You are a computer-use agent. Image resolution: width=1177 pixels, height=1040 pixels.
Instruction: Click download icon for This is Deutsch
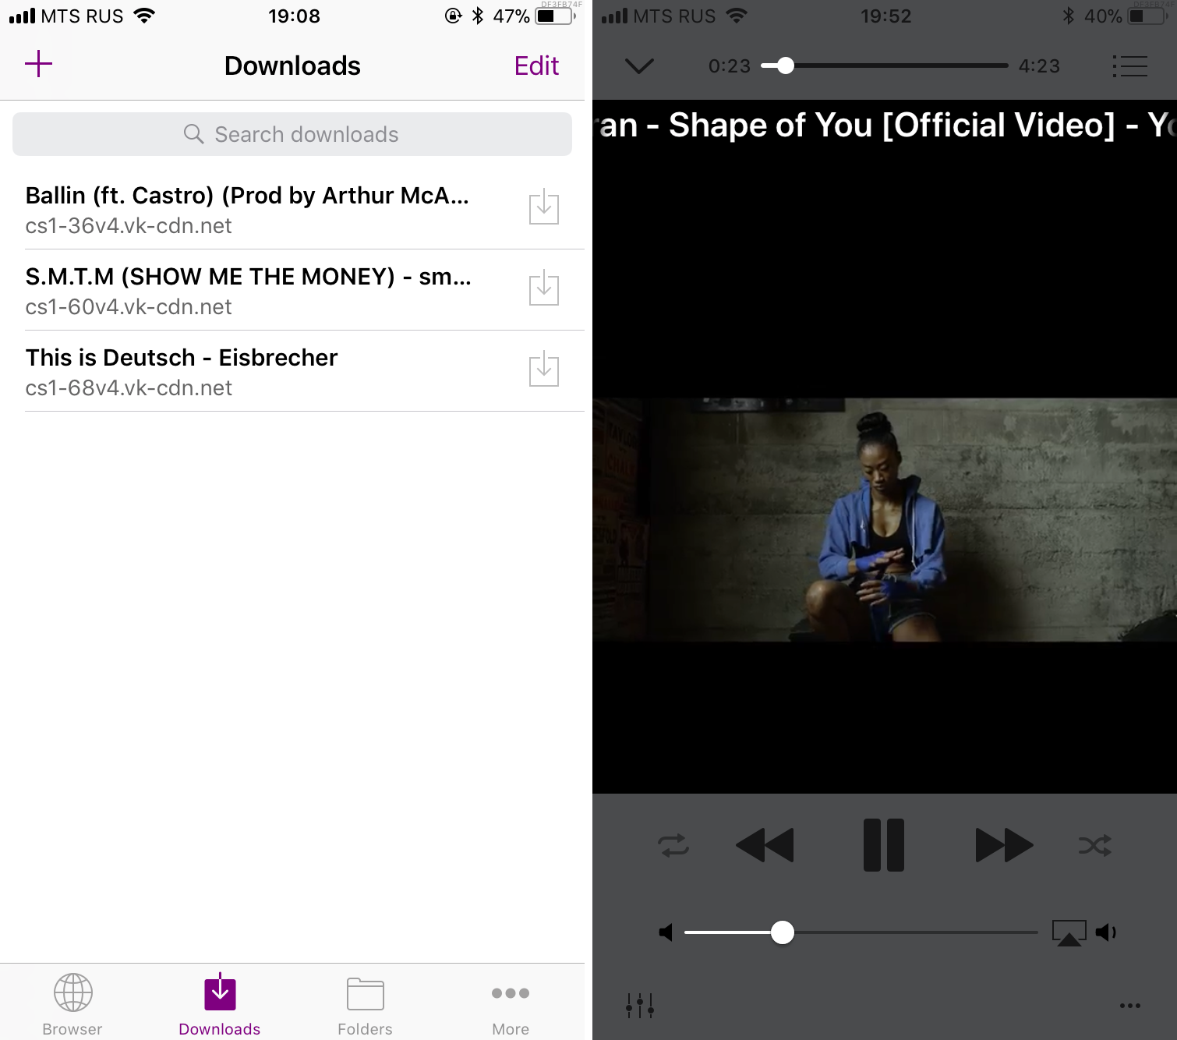tap(543, 370)
